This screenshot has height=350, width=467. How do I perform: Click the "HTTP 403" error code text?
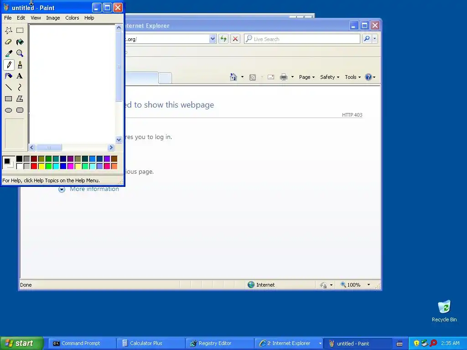pyautogui.click(x=352, y=115)
